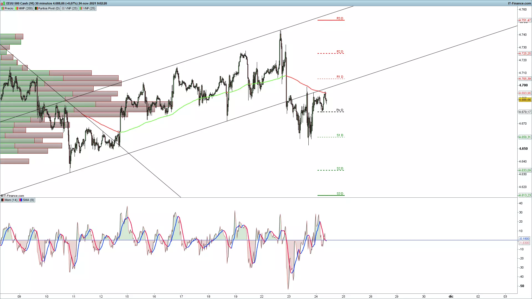The width and height of the screenshot is (532, 299).
Task: Select the S3 D pivot support label
Action: [x=340, y=194]
